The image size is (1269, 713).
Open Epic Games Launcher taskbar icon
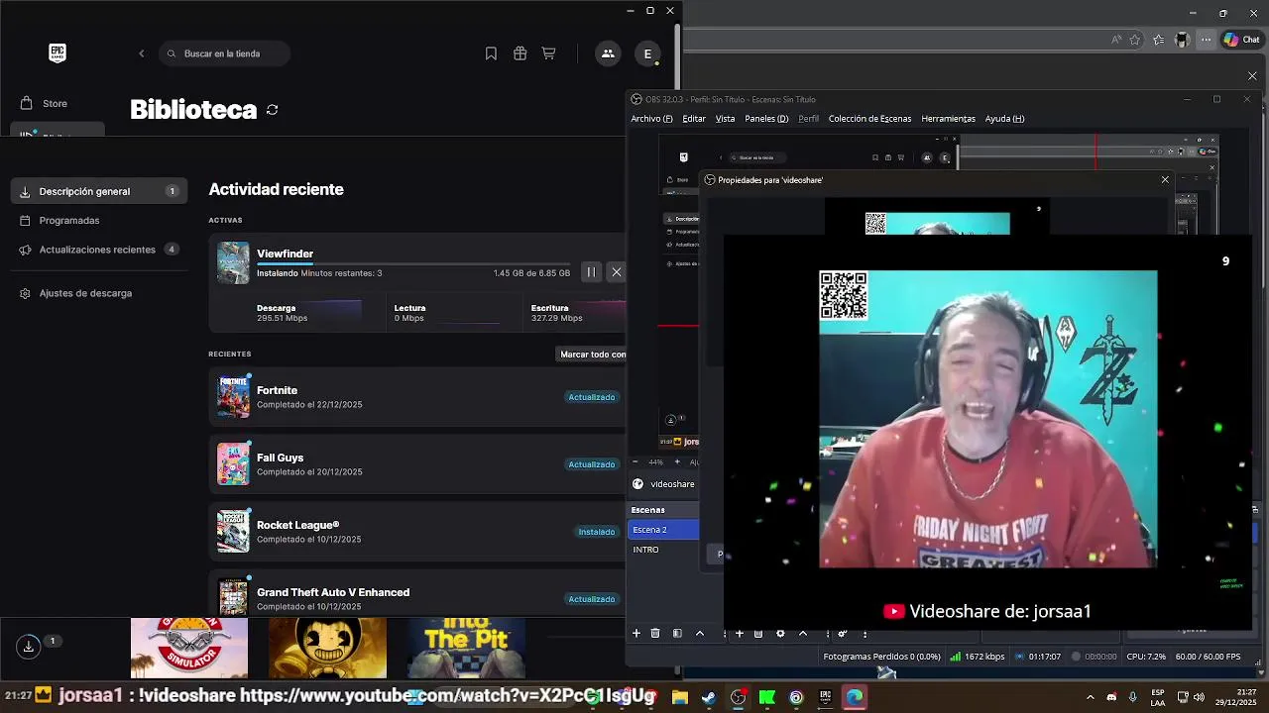click(x=825, y=697)
